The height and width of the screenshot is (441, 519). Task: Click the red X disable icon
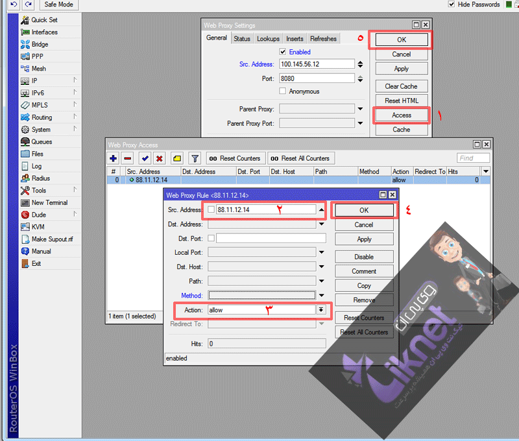point(160,158)
